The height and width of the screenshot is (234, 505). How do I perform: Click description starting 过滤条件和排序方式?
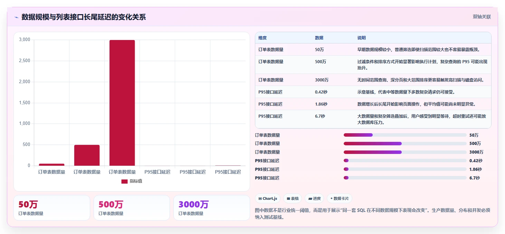pyautogui.click(x=422, y=65)
